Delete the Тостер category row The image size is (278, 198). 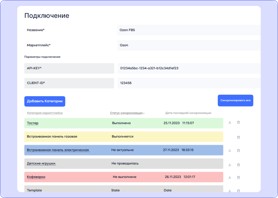pyautogui.click(x=238, y=122)
